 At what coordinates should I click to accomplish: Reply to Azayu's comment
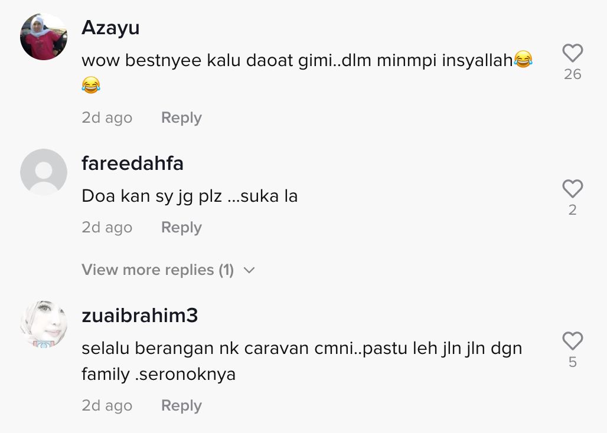click(x=181, y=117)
